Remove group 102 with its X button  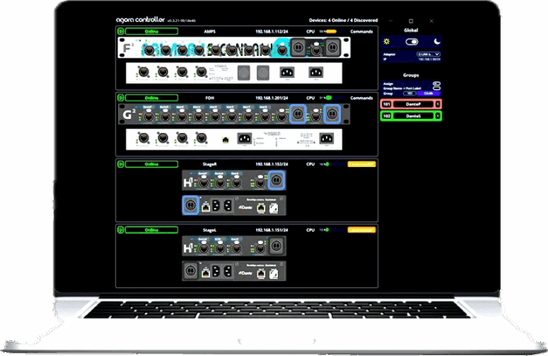tap(438, 116)
